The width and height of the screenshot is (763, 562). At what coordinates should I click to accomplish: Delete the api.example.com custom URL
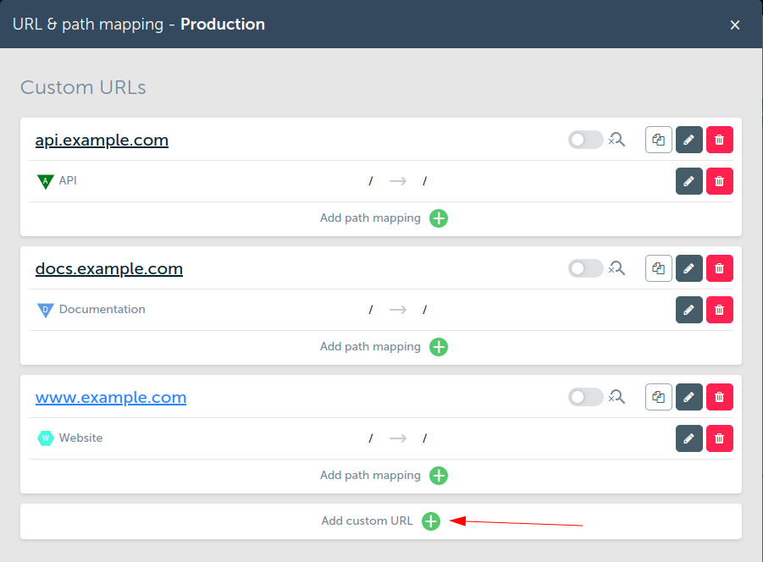click(720, 140)
